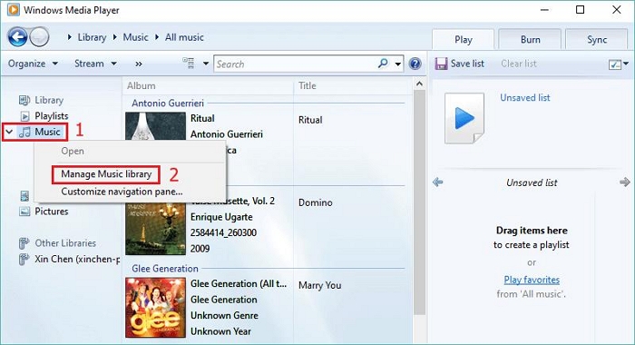Switch to the Play tab
This screenshot has height=345, width=635.
pyautogui.click(x=464, y=40)
